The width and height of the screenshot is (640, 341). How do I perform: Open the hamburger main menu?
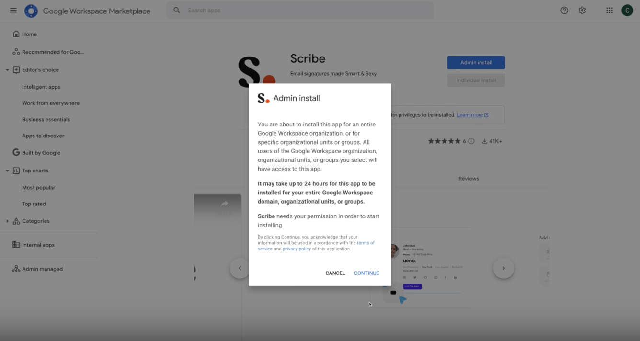pyautogui.click(x=13, y=11)
